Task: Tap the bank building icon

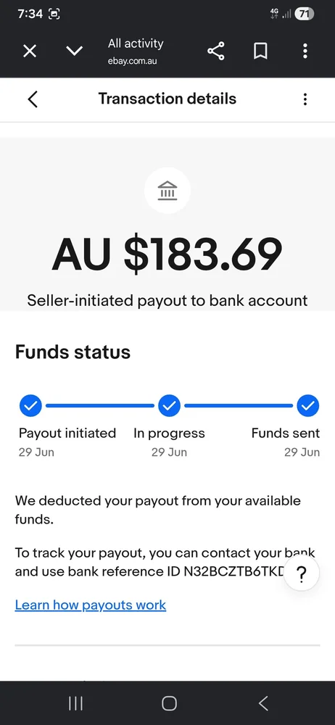Action: tap(167, 191)
